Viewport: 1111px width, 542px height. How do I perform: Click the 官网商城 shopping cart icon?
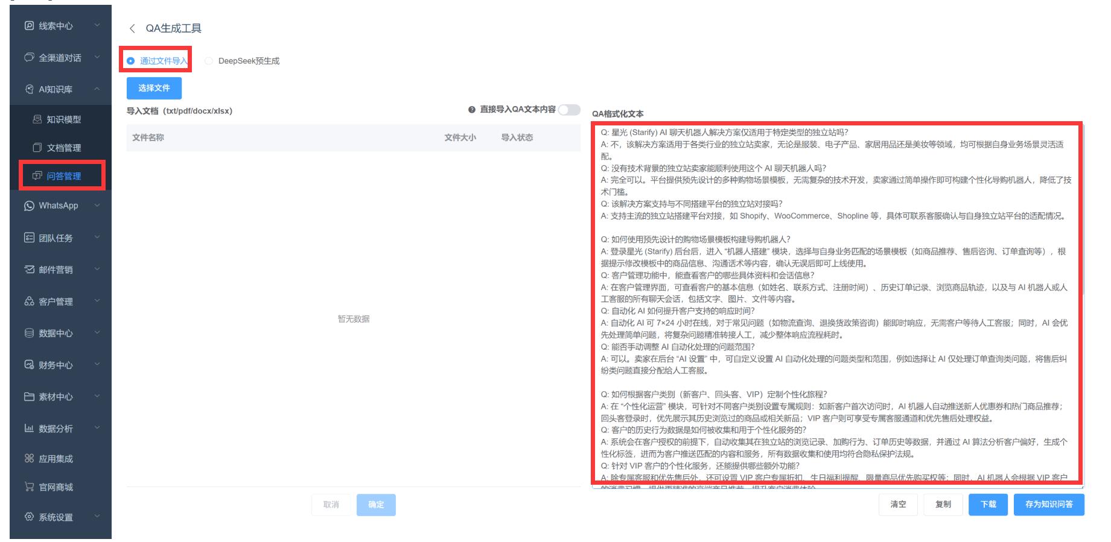tap(29, 487)
